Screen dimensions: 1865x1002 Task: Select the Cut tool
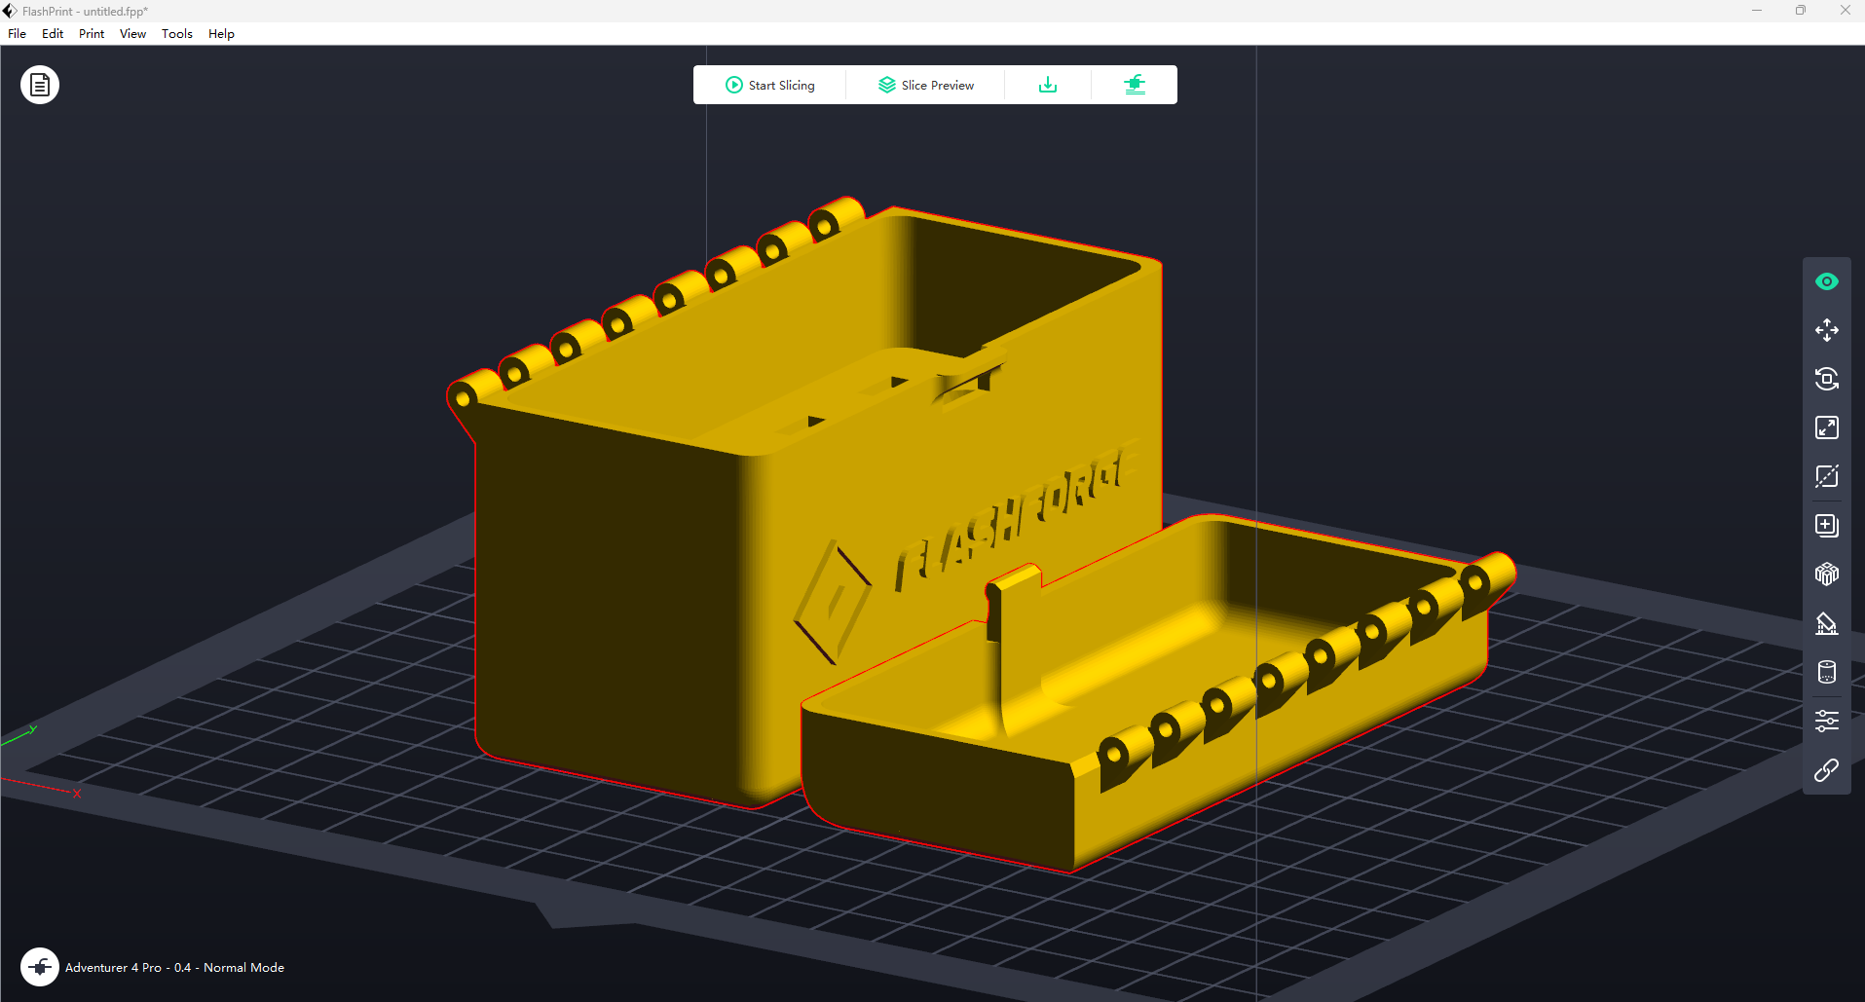1826,476
